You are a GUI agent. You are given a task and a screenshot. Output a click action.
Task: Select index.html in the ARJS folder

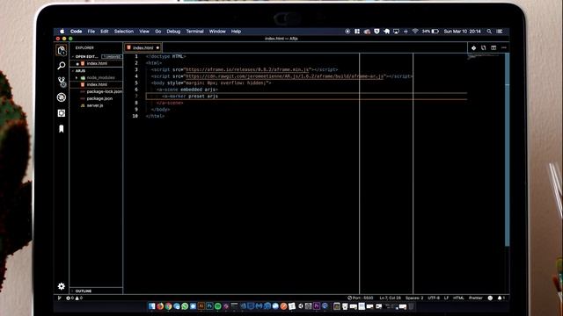tap(96, 84)
